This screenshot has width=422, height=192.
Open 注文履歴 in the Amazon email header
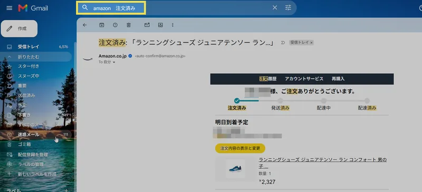[268, 79]
